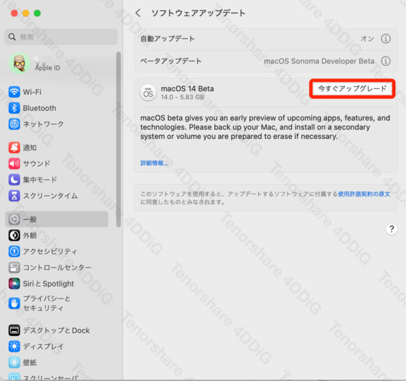This screenshot has height=381, width=406.
Task: Click the Siri と Spotlight icon
Action: click(14, 284)
